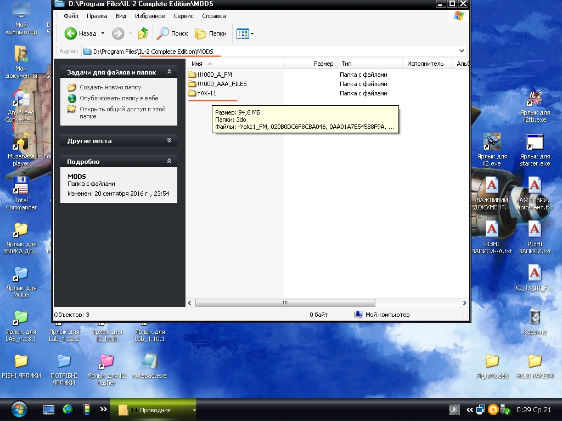Open the YAK-11 folder

coord(207,93)
